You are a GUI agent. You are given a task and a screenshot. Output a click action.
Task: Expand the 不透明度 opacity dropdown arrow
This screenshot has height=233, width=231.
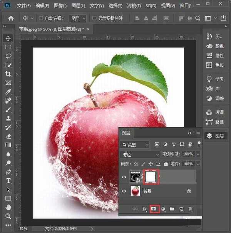tap(198, 154)
